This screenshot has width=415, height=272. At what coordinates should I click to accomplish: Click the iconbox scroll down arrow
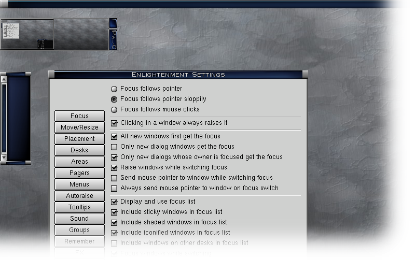(4, 158)
